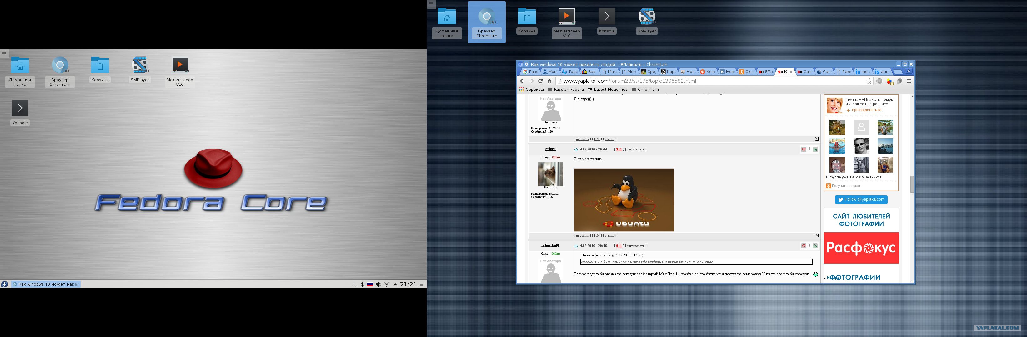Open ratmirka99's user profile link
Viewport: 1027px width, 337px height.
click(x=550, y=246)
